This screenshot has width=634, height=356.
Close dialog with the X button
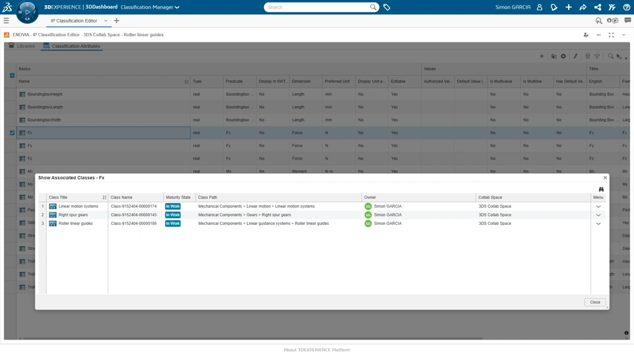click(x=605, y=177)
